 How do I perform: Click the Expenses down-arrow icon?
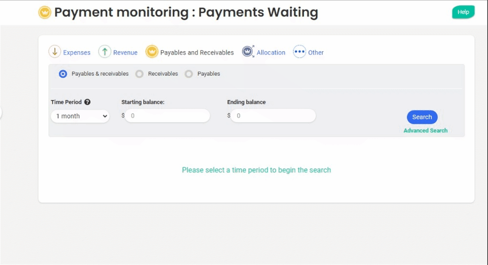(55, 52)
